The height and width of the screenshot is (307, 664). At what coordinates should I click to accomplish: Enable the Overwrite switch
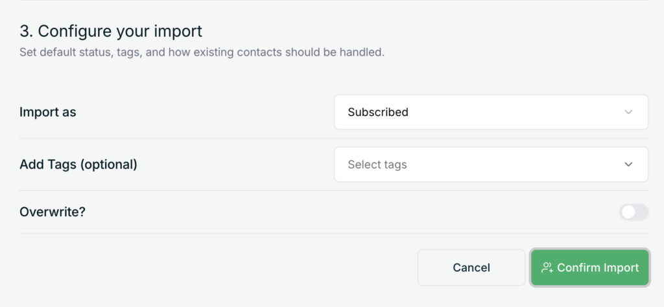(x=634, y=212)
